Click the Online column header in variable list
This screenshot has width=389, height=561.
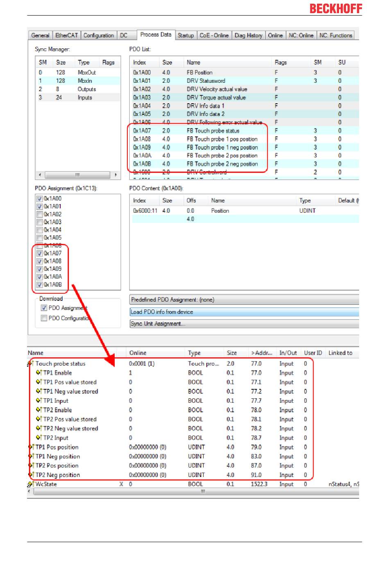pos(156,353)
